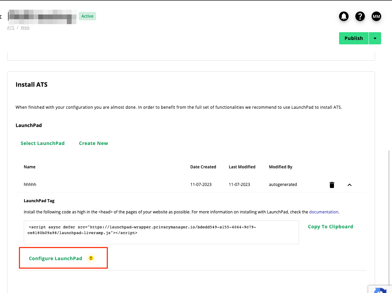
Task: Click Configure LaunchPad link
Action: (56, 258)
